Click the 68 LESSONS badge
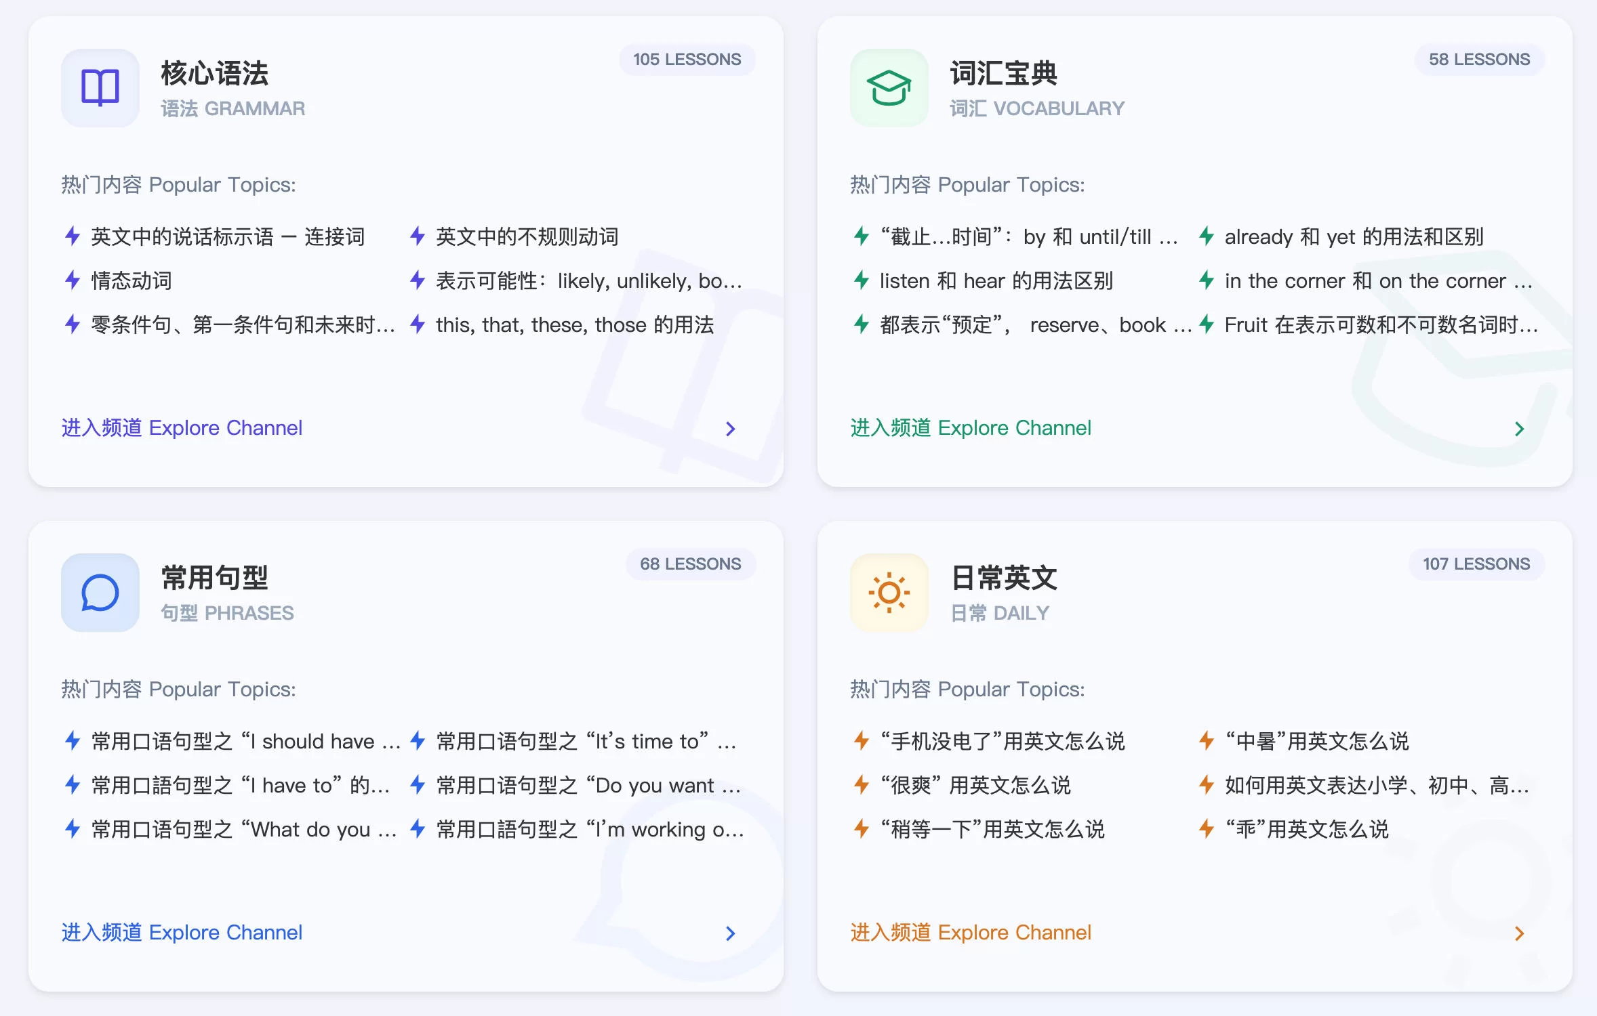The height and width of the screenshot is (1016, 1597). 690,564
